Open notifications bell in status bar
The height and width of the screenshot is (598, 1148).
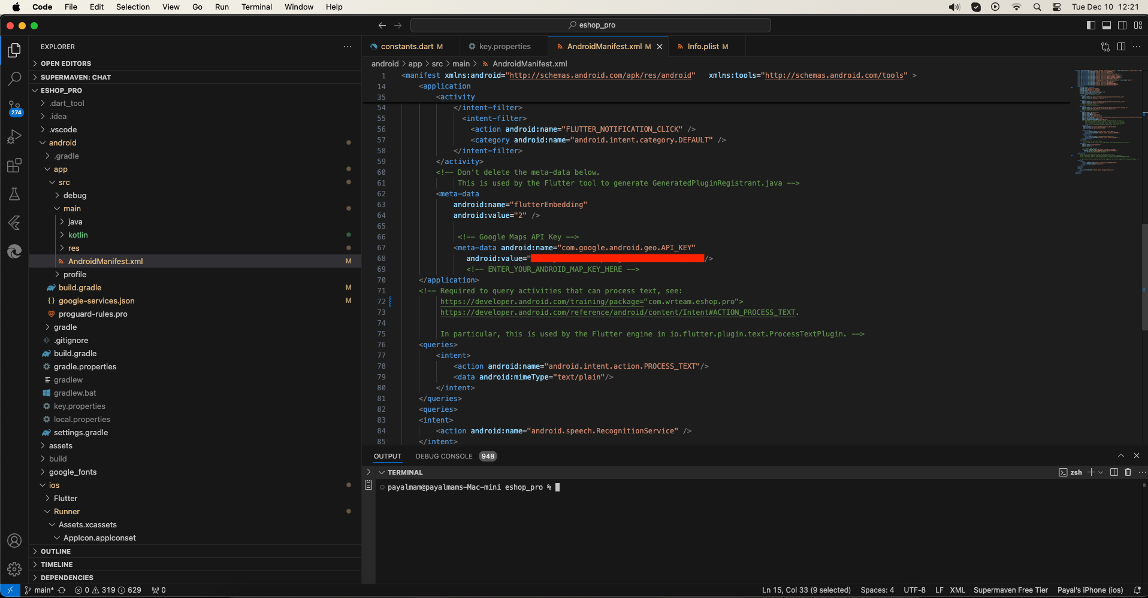(x=1137, y=590)
